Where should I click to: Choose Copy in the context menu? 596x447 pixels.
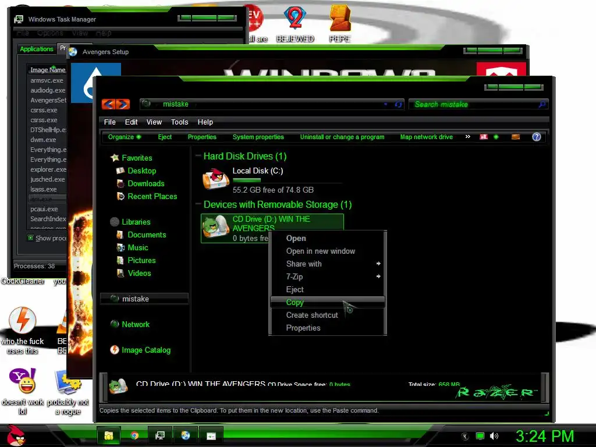(327, 303)
